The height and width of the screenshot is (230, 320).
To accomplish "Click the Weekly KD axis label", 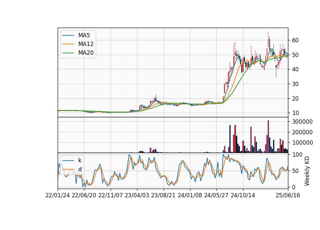I will tap(307, 171).
